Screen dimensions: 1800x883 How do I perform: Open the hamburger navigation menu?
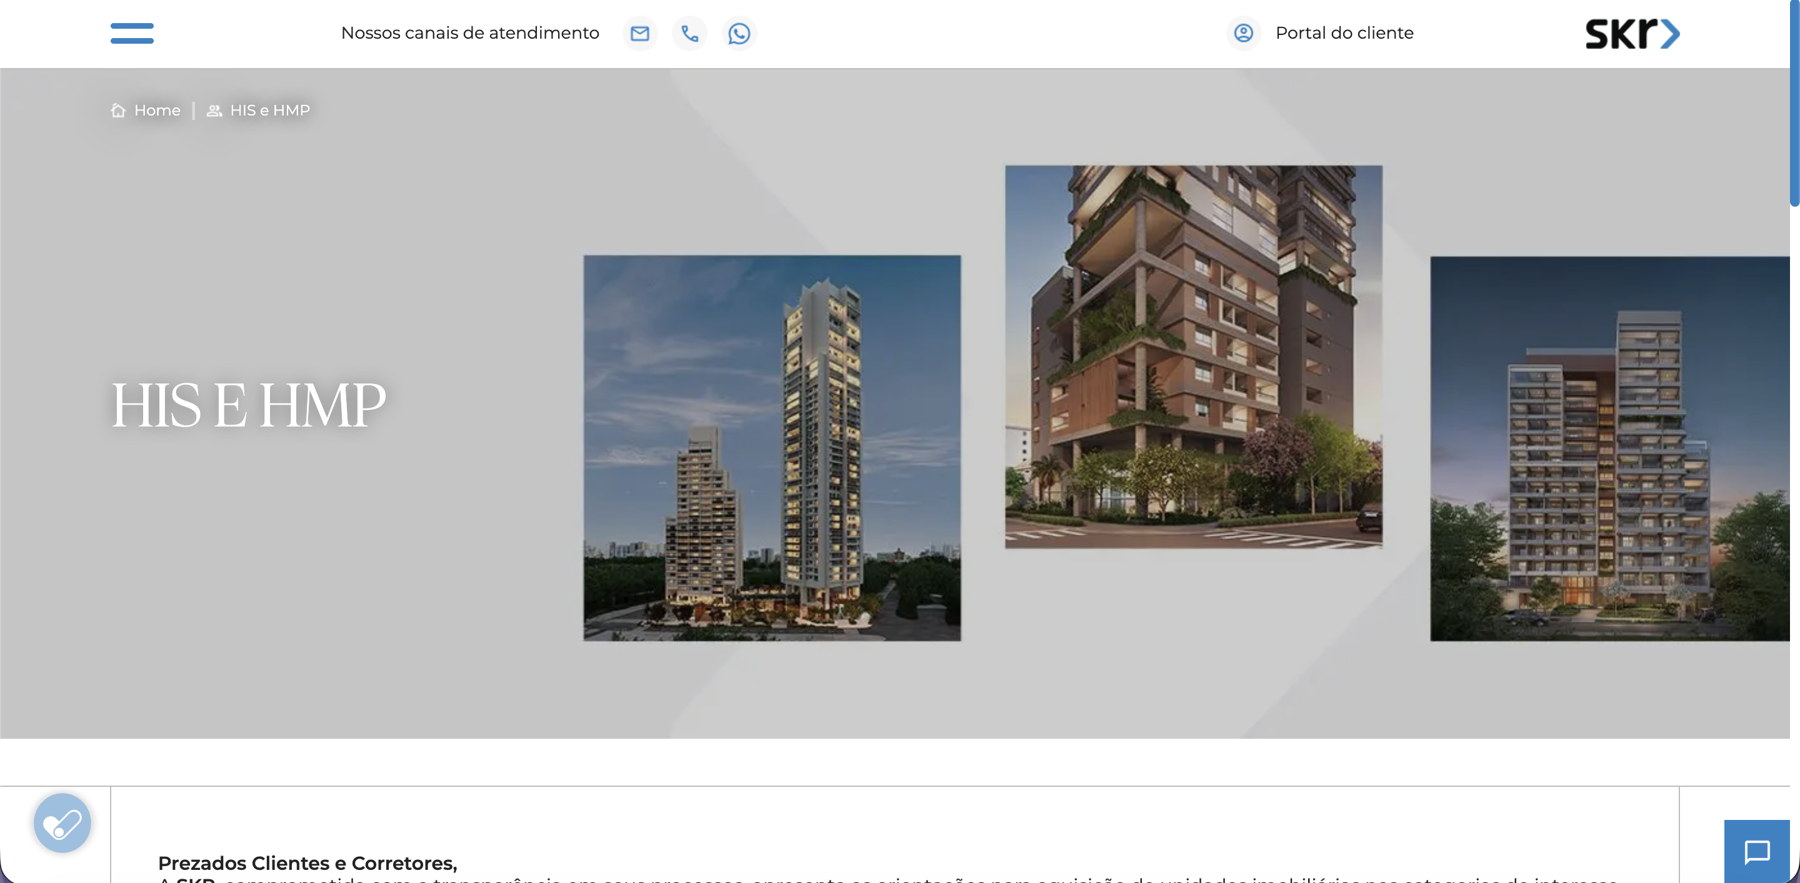[131, 33]
